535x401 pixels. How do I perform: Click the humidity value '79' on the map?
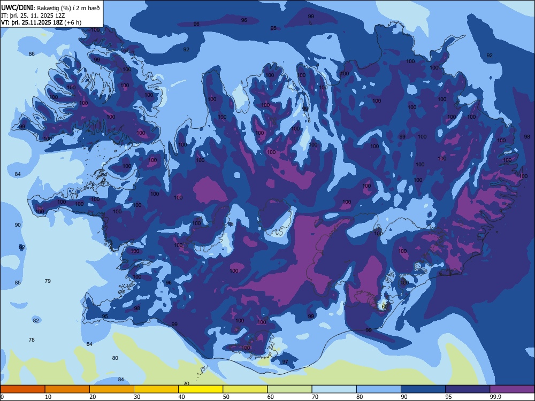point(48,281)
